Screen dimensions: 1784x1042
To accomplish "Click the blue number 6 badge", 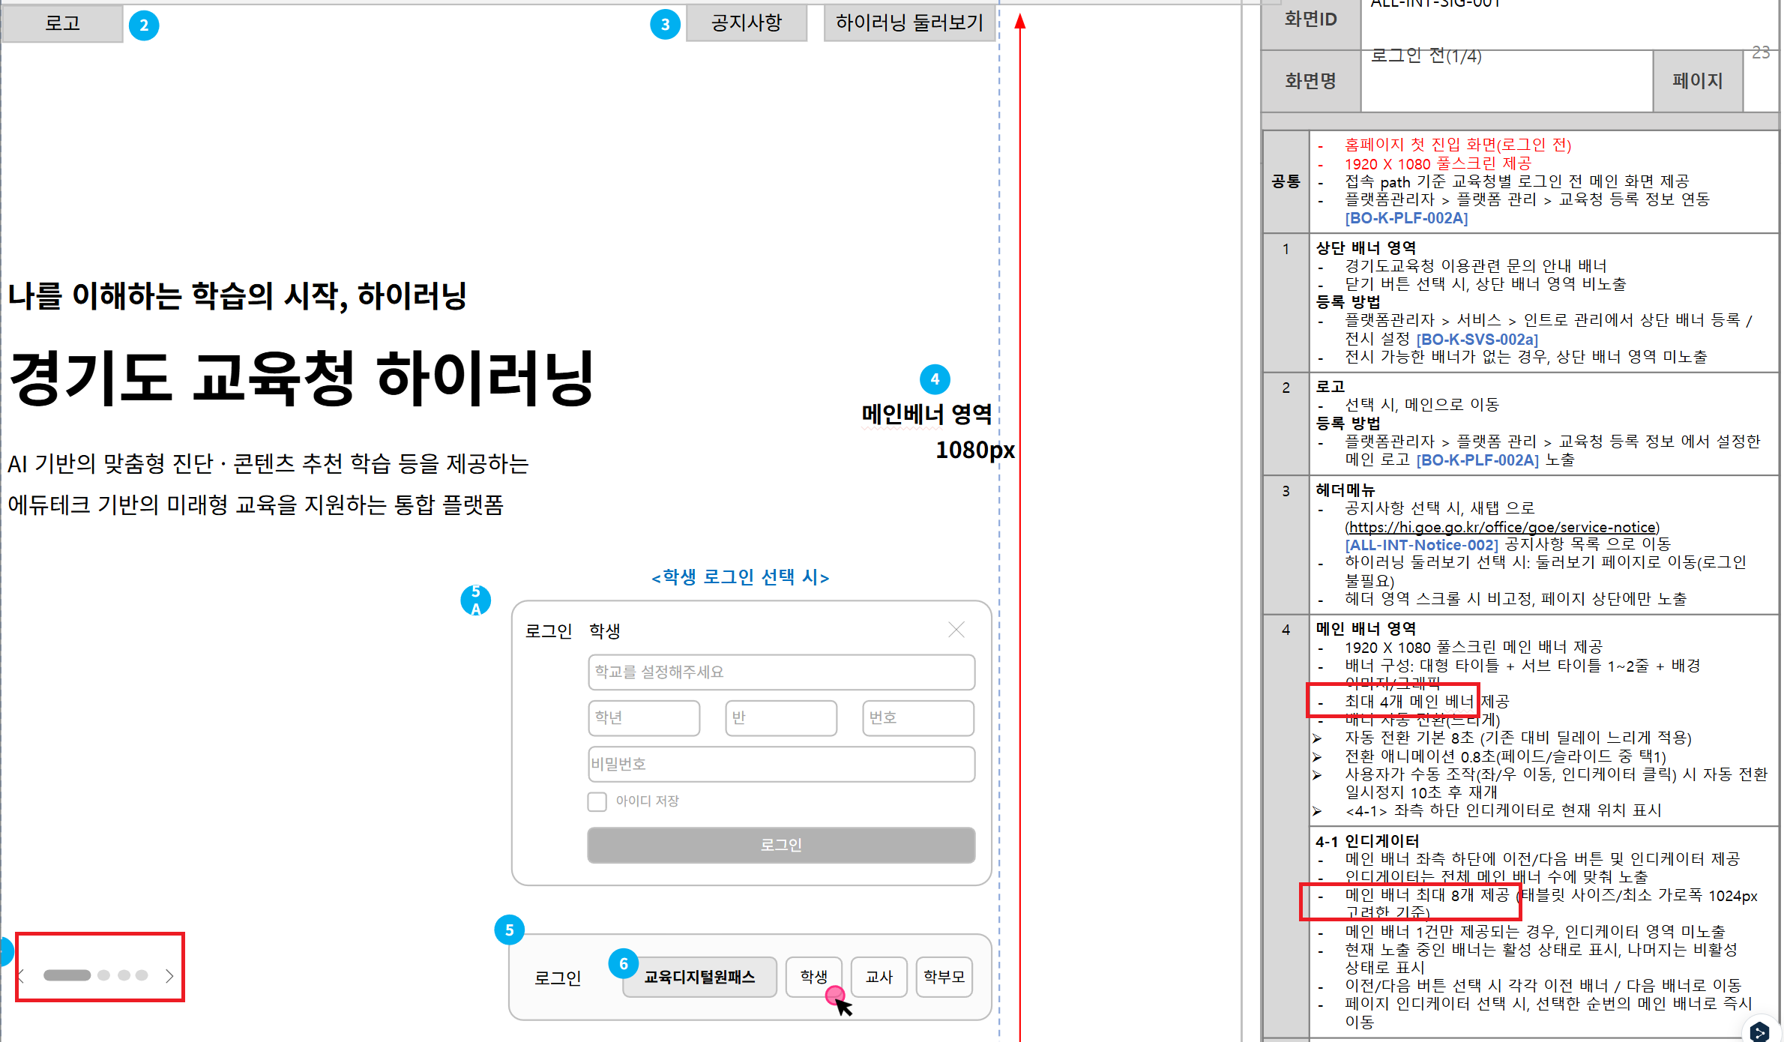I will (x=623, y=964).
